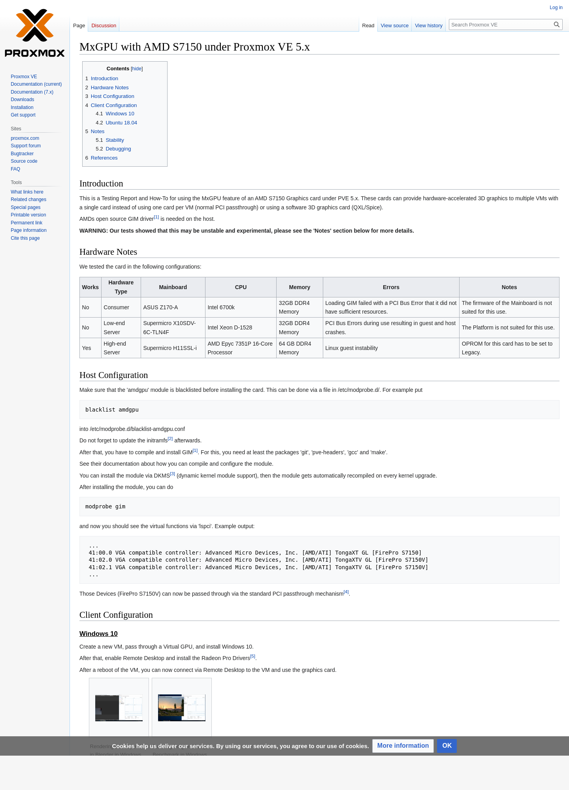Go to Windows 10 subsection in Contents

pos(120,114)
